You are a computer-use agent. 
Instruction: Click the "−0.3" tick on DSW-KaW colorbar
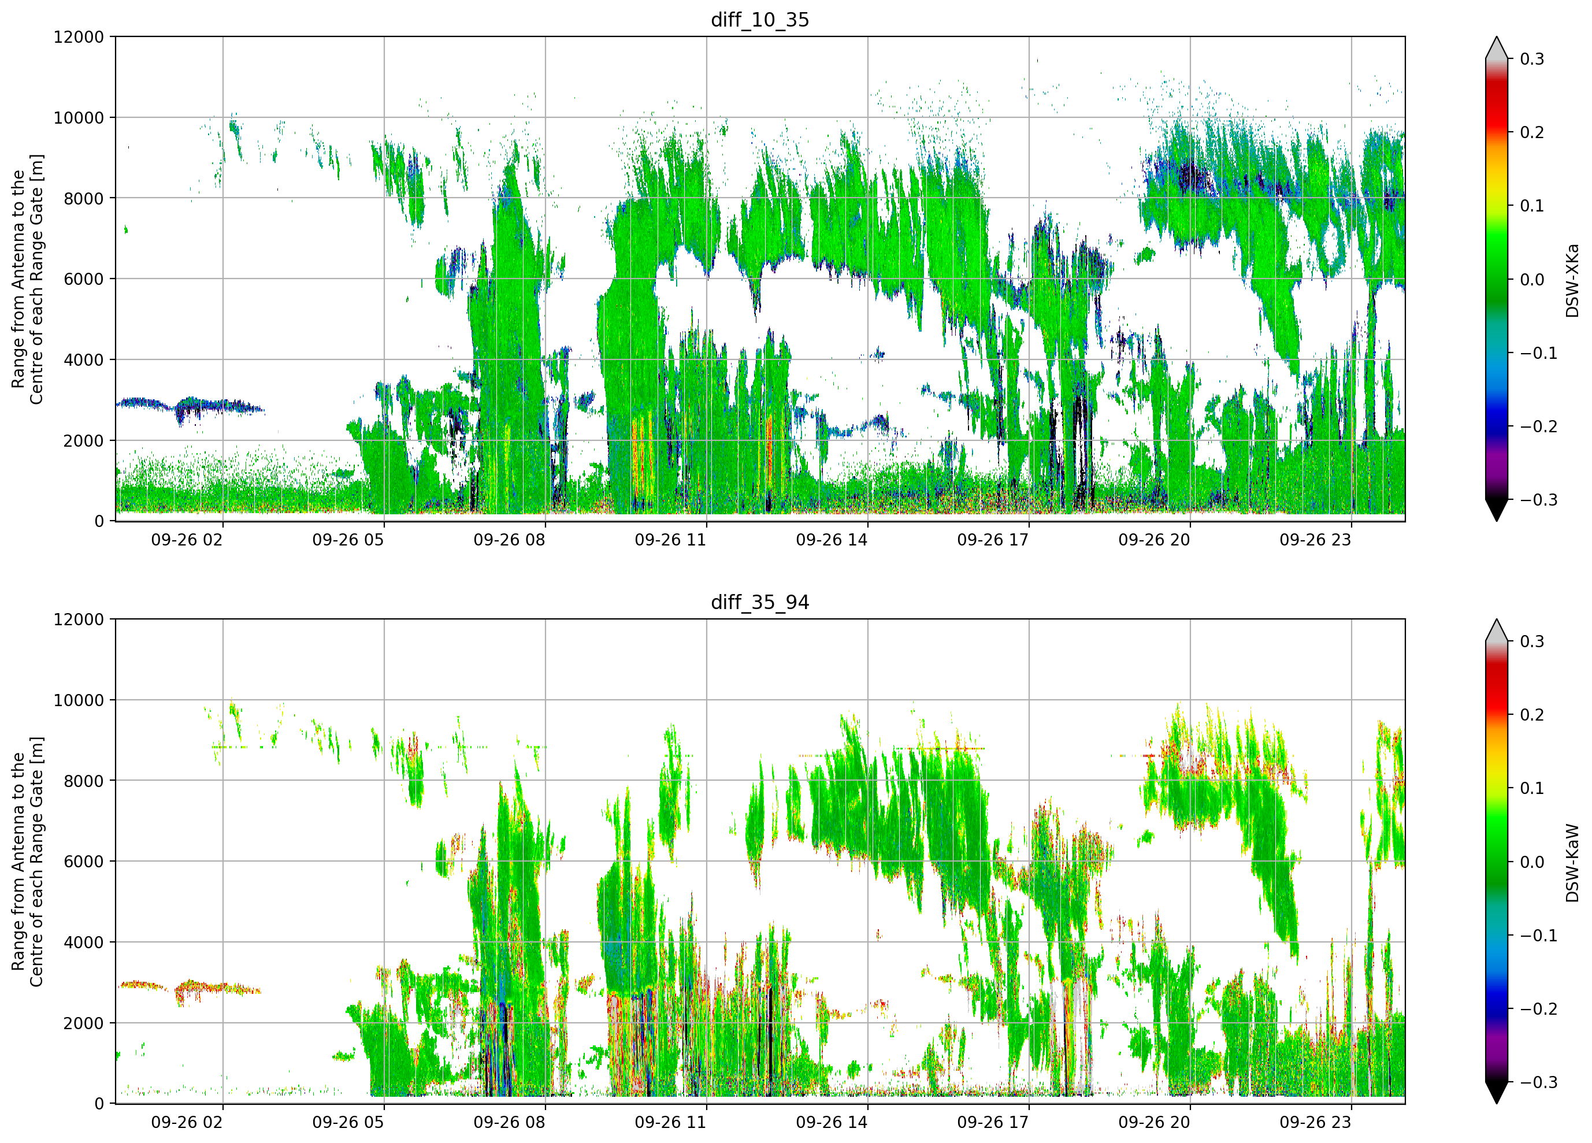pyautogui.click(x=1539, y=1083)
